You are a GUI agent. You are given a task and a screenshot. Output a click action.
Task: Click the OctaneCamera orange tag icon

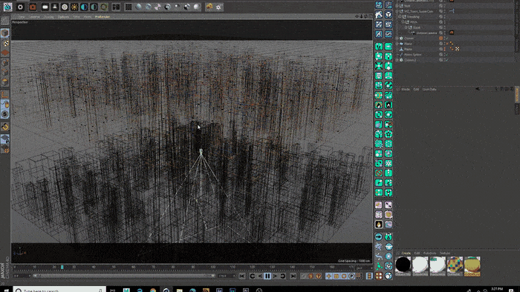click(x=452, y=33)
